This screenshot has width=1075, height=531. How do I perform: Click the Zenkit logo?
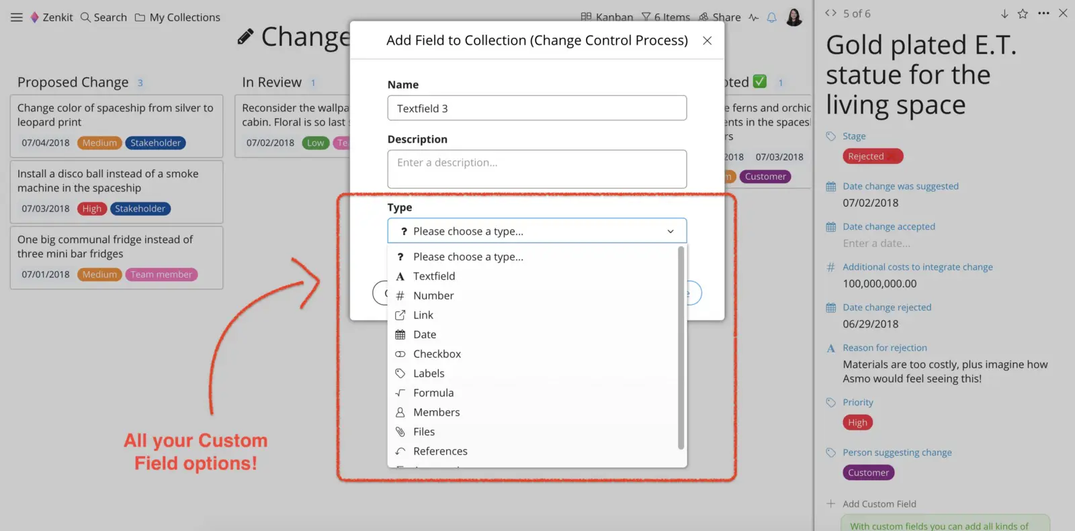click(52, 17)
